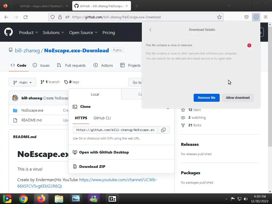Viewport: 272px width, 204px height.
Task: Switch to the Code tab
Action: 19,65
